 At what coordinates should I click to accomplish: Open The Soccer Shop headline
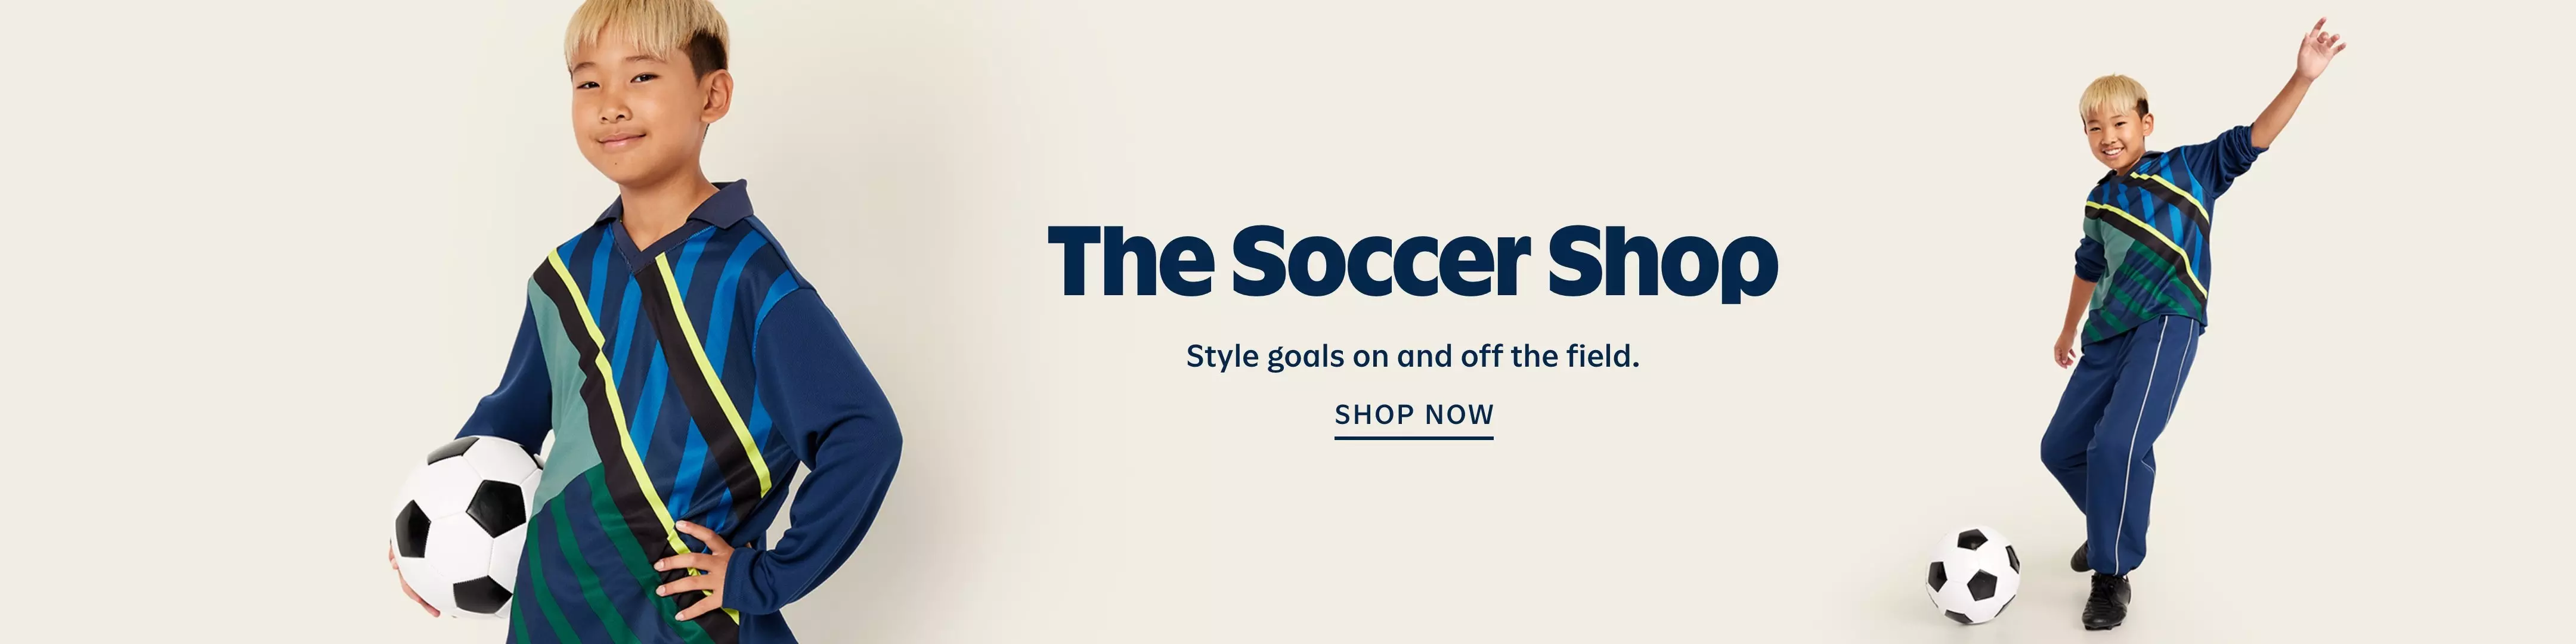(x=1412, y=262)
